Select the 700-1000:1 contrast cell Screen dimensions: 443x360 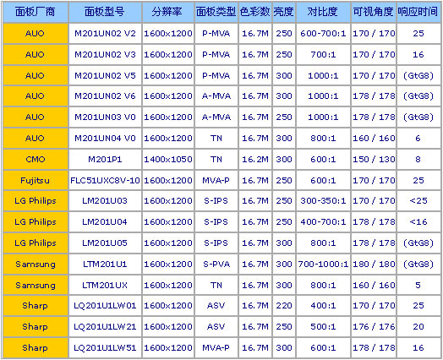tap(323, 264)
